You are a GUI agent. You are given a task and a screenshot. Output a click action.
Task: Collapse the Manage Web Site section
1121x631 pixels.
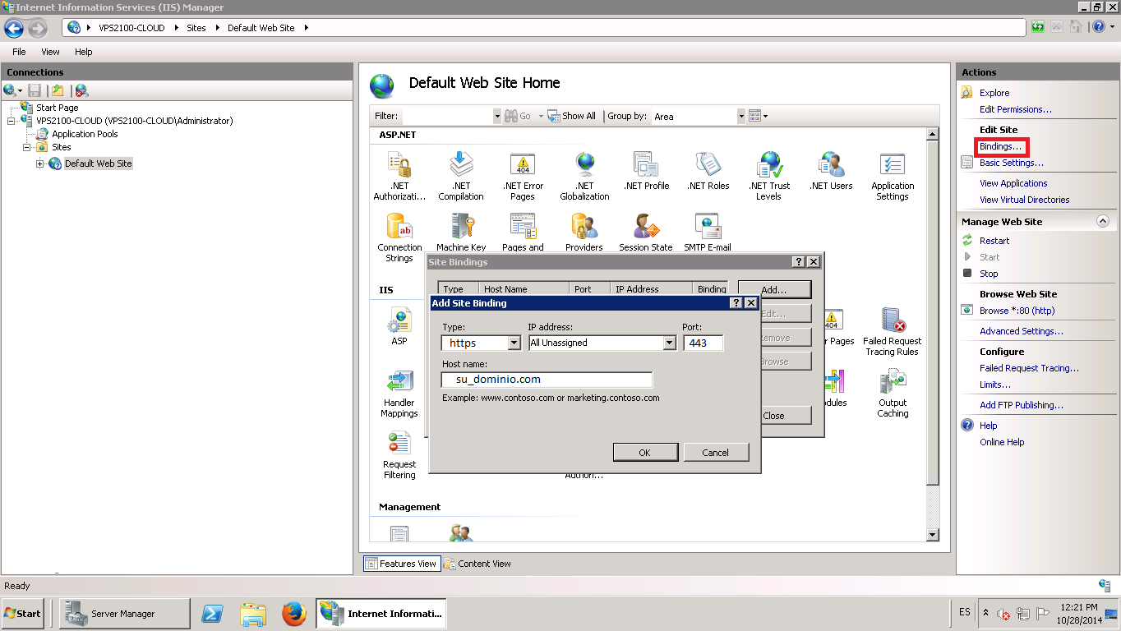[x=1103, y=222]
